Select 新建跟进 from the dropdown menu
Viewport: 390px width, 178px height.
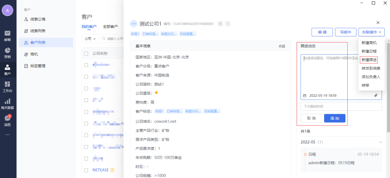[369, 60]
